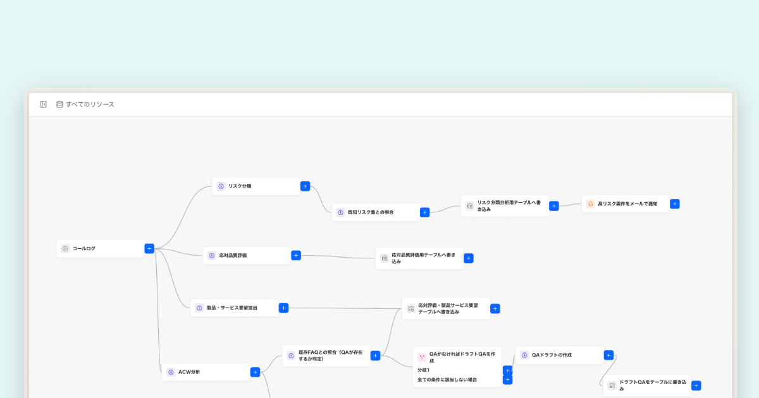Open すべてのリソース in the top bar
The width and height of the screenshot is (759, 398).
click(x=90, y=104)
